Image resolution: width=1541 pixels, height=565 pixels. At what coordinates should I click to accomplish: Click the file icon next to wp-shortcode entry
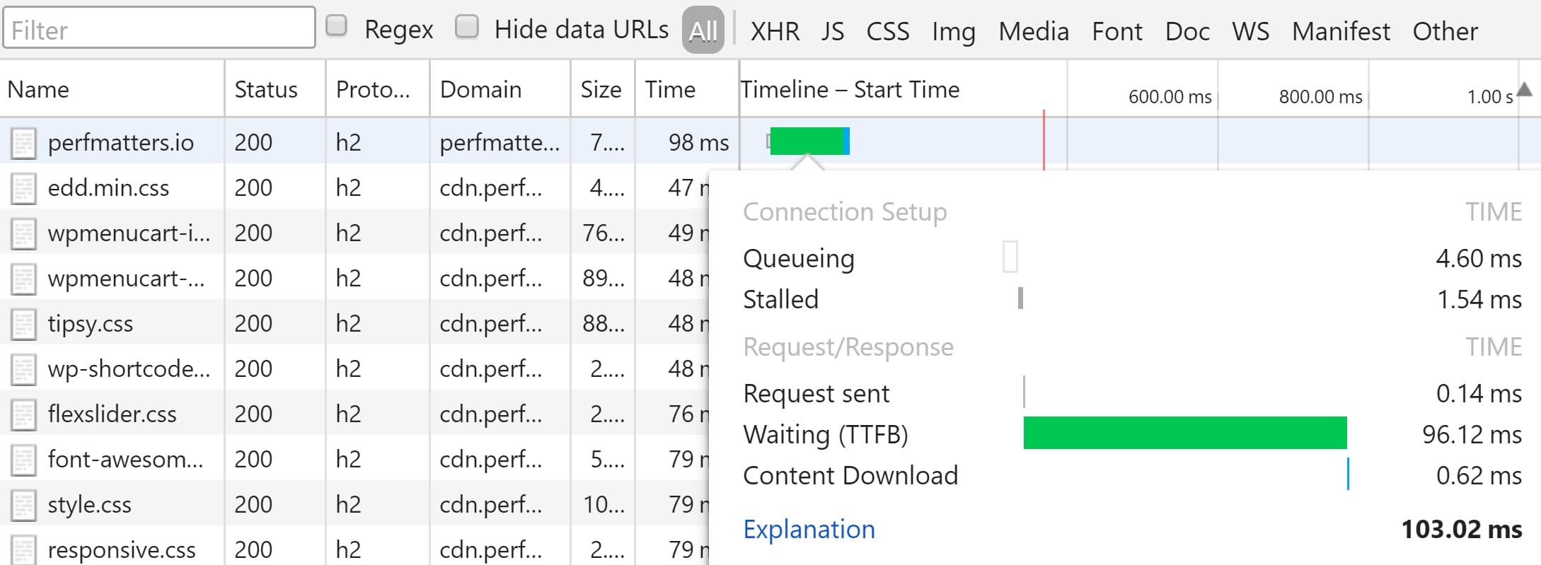pos(23,368)
